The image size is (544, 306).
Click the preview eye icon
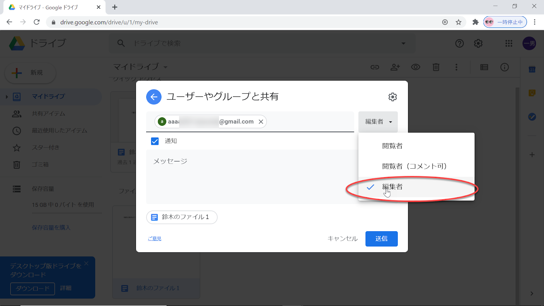click(415, 67)
